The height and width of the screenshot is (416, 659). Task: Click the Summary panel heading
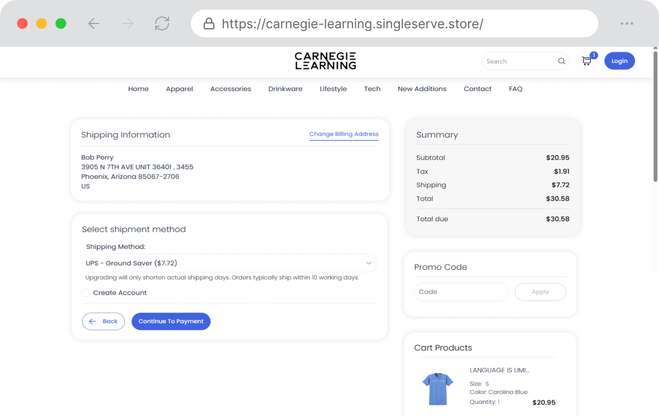pos(437,135)
